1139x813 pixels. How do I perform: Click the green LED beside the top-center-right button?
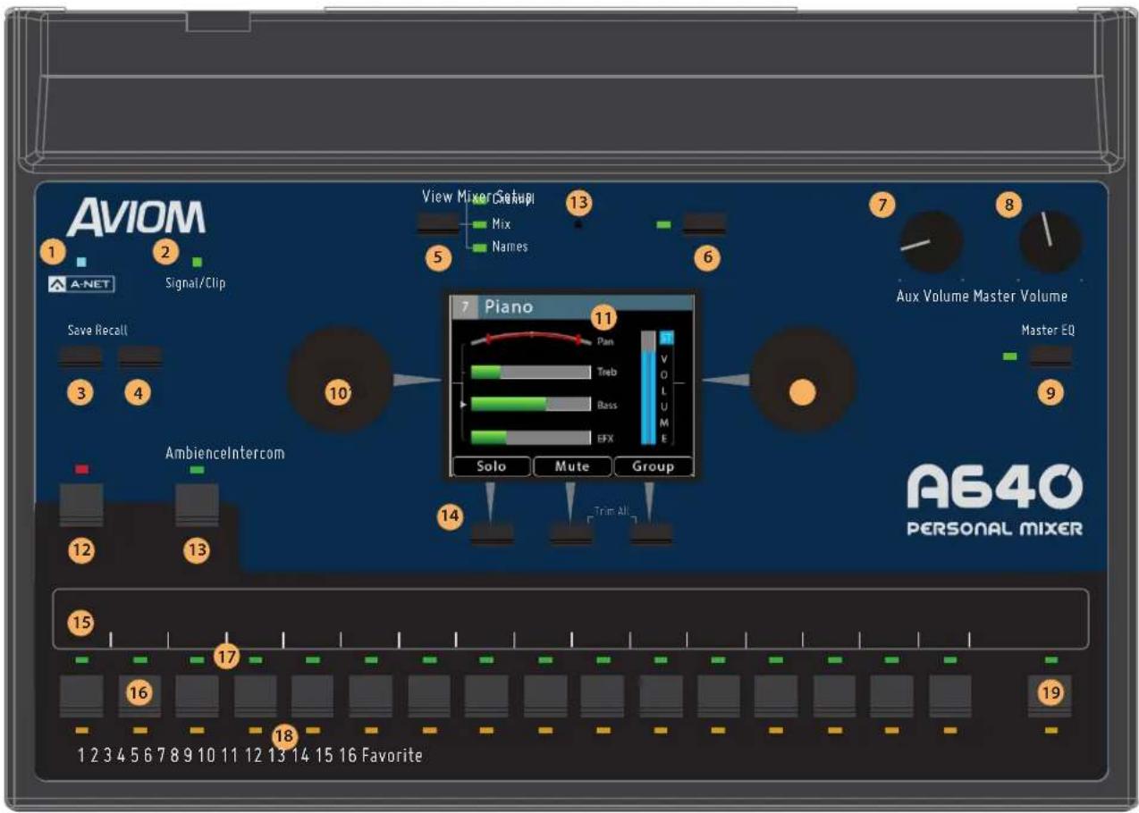click(663, 224)
